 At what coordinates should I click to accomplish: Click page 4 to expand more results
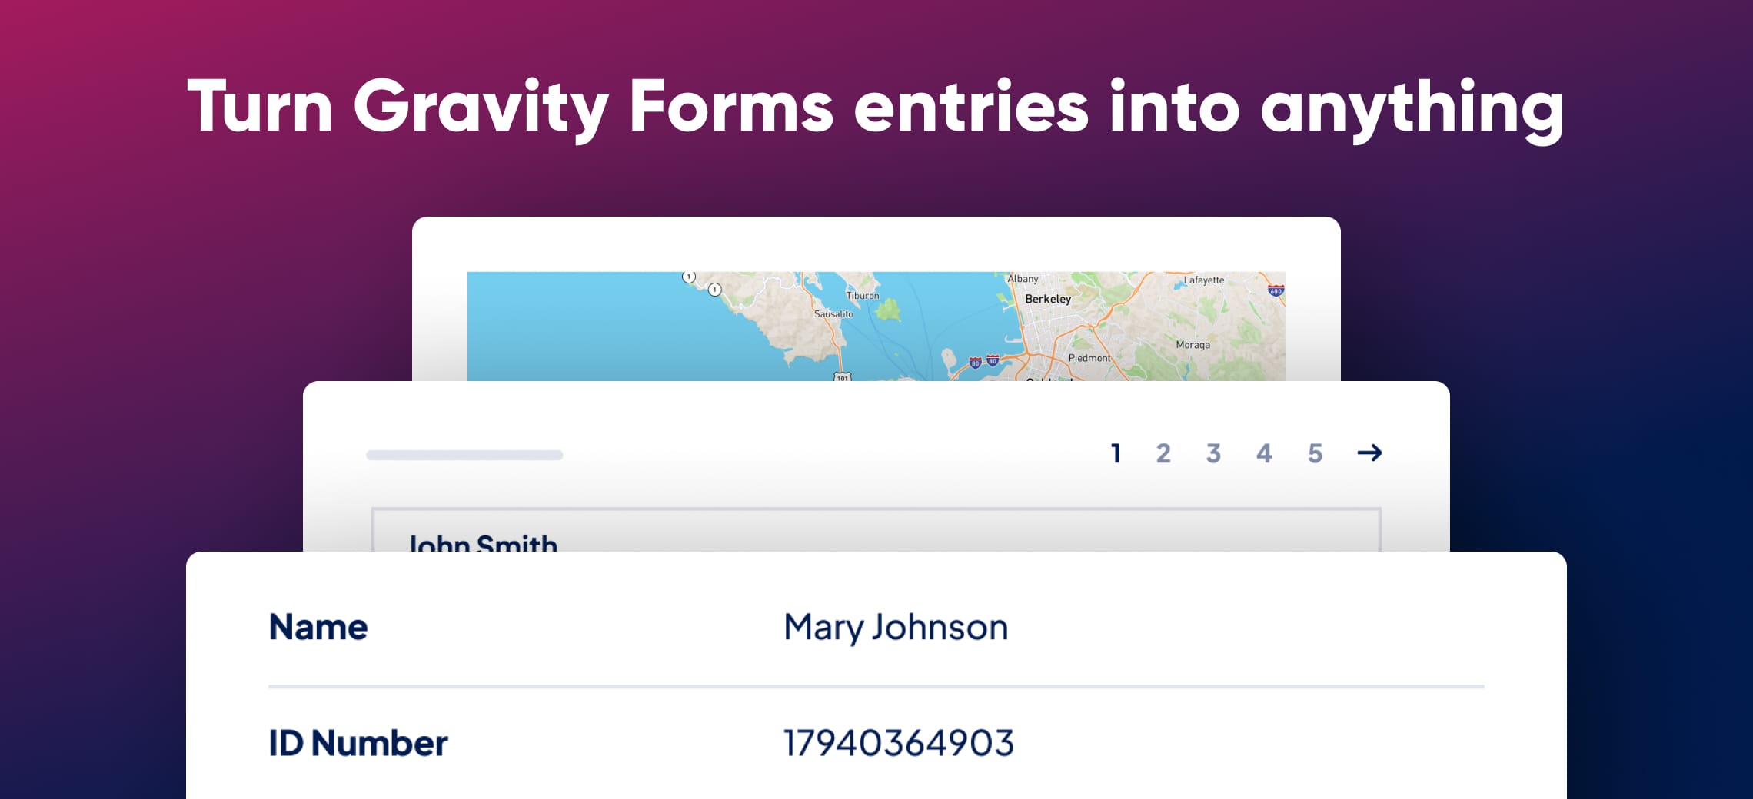tap(1264, 453)
